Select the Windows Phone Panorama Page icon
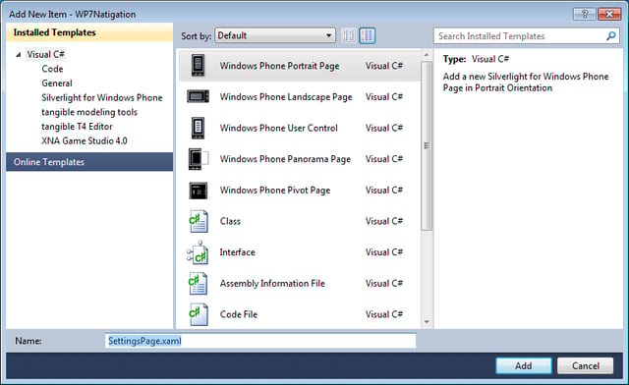Image resolution: width=629 pixels, height=385 pixels. [x=199, y=159]
